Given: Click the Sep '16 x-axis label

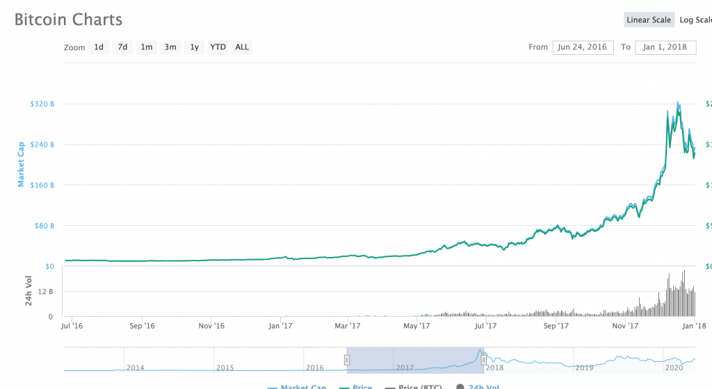Looking at the screenshot, I should 142,326.
